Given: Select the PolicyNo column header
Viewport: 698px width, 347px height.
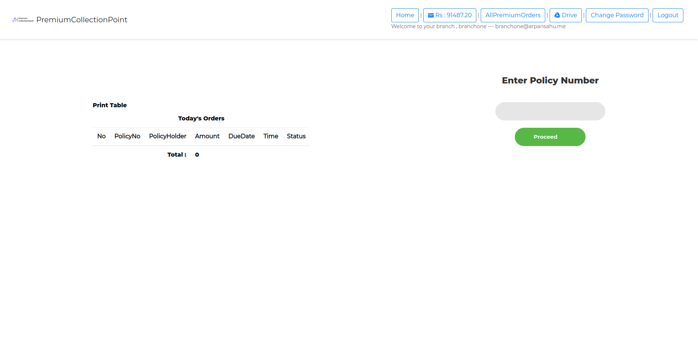Looking at the screenshot, I should point(127,136).
